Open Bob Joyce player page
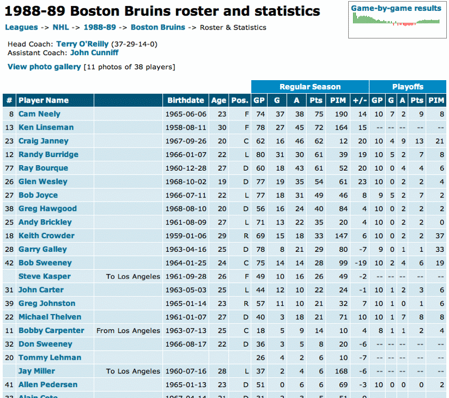Image resolution: width=449 pixels, height=398 pixels. pos(38,195)
